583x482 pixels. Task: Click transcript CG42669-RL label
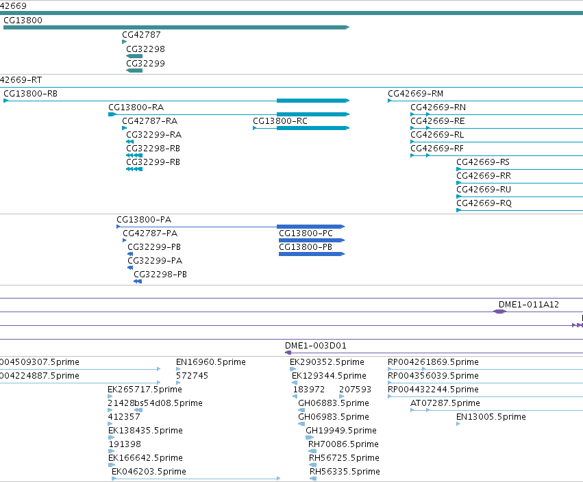[x=438, y=135]
